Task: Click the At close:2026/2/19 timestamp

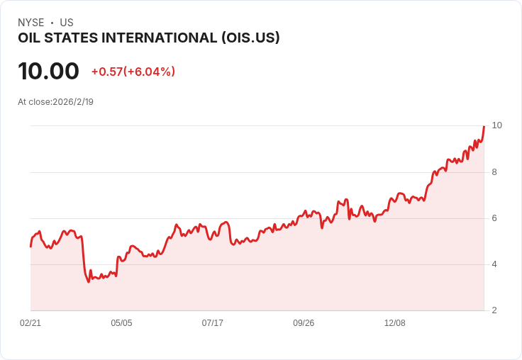Action: [55, 101]
